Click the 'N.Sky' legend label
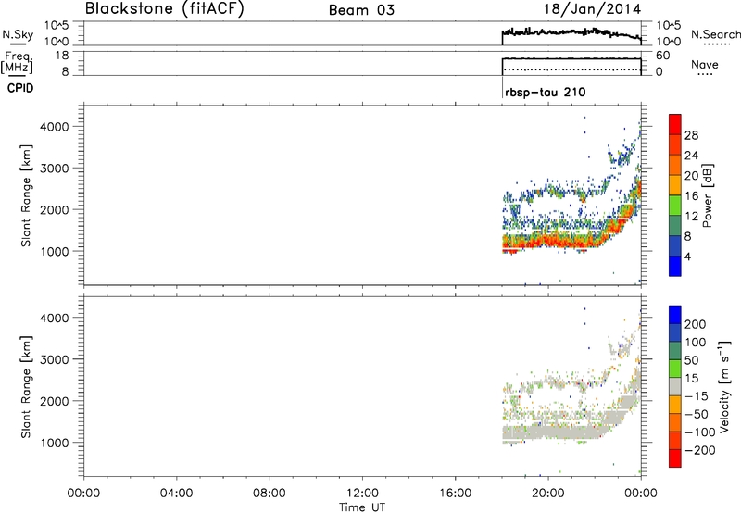Viewport: 741px width, 513px height. pyautogui.click(x=18, y=34)
